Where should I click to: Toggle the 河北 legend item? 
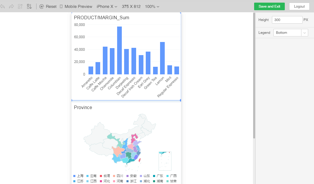[105, 181]
